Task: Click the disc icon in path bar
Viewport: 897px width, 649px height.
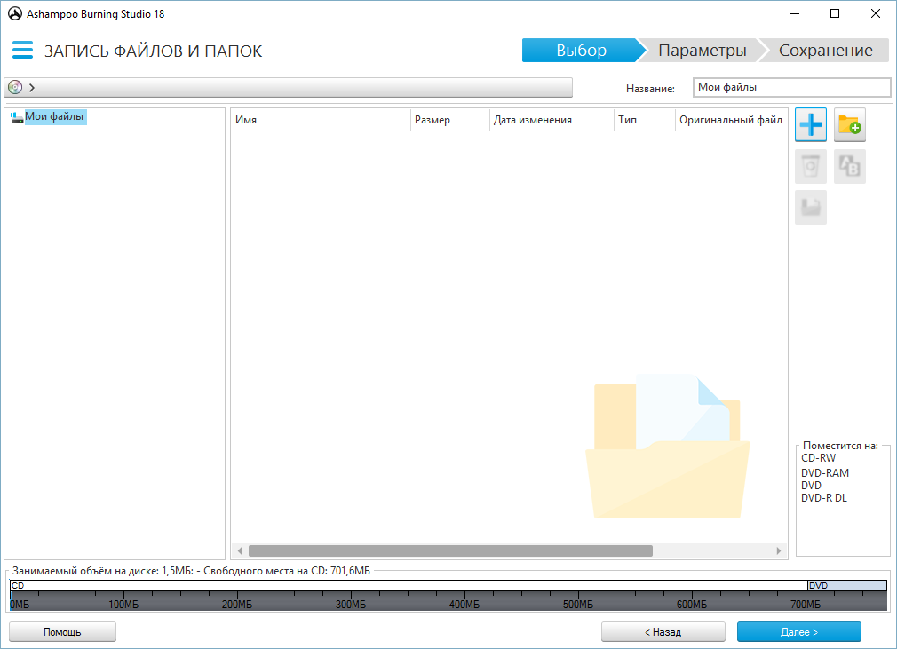Action: (15, 87)
